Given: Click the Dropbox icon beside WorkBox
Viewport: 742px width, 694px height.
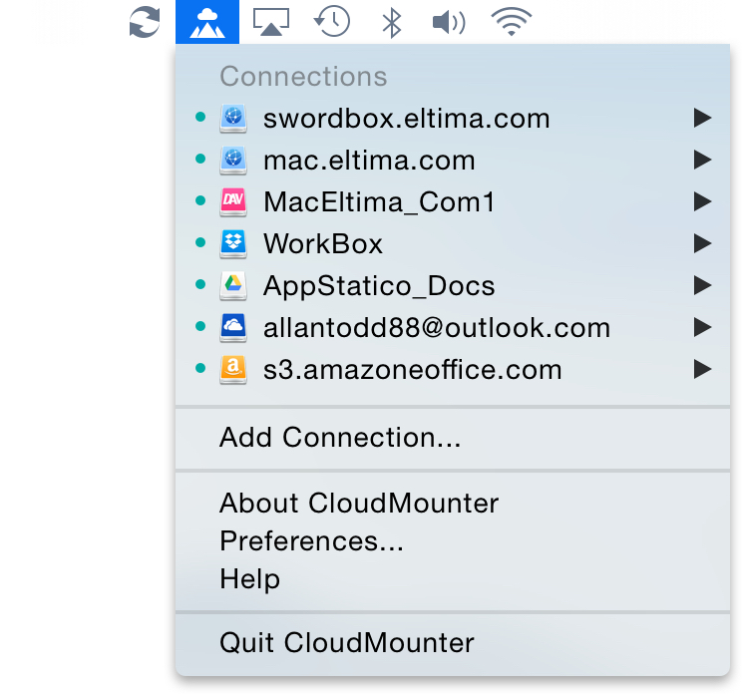Looking at the screenshot, I should point(233,243).
